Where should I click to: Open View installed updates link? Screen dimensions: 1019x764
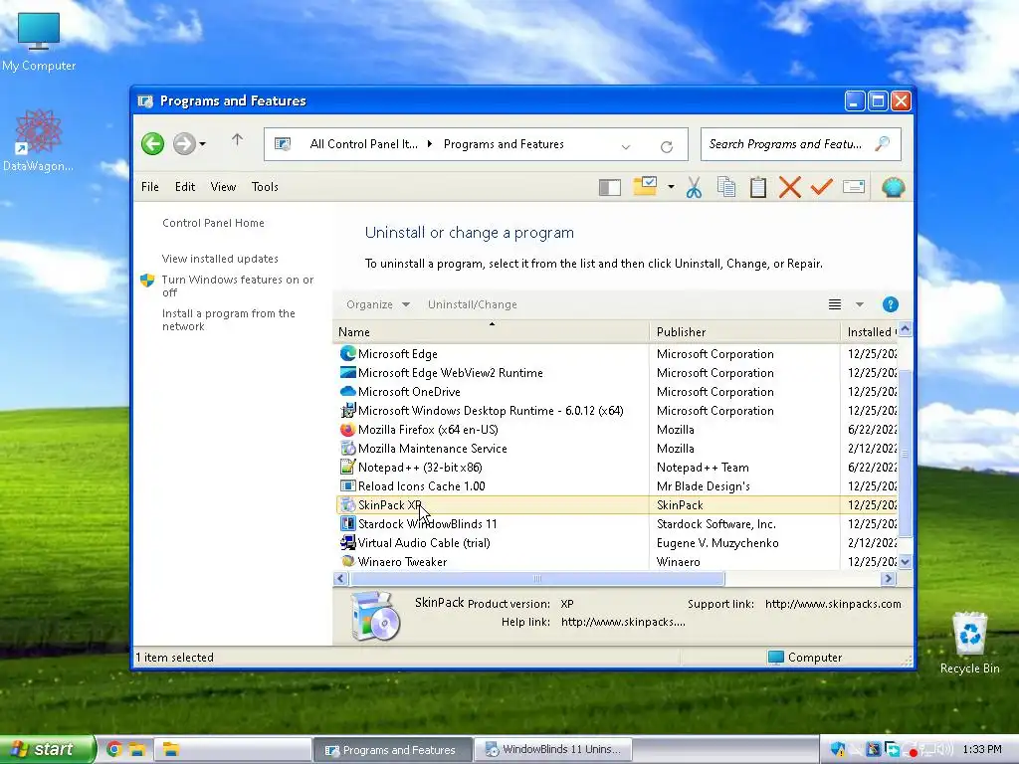coord(220,259)
